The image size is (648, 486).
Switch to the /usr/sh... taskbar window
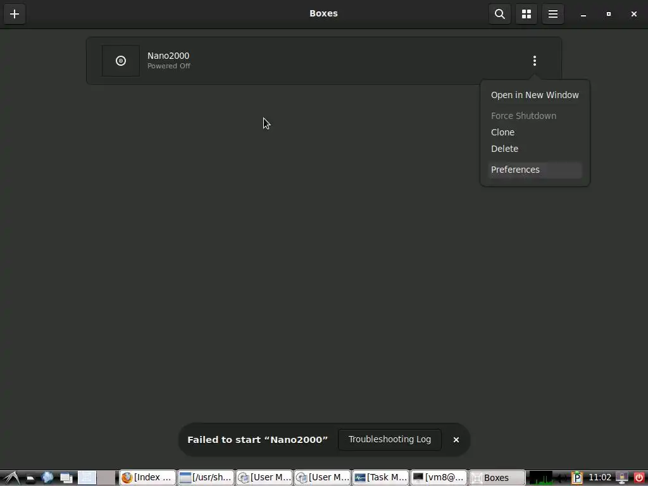click(206, 478)
